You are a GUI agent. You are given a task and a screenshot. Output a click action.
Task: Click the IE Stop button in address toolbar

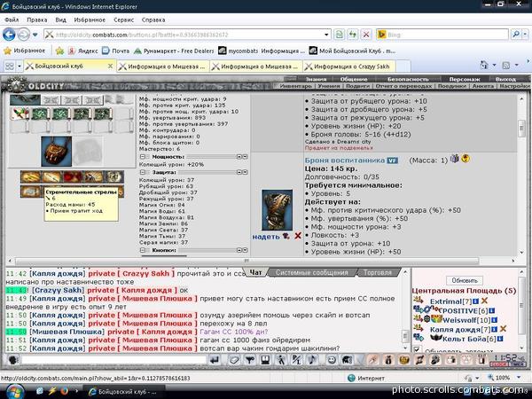point(366,35)
